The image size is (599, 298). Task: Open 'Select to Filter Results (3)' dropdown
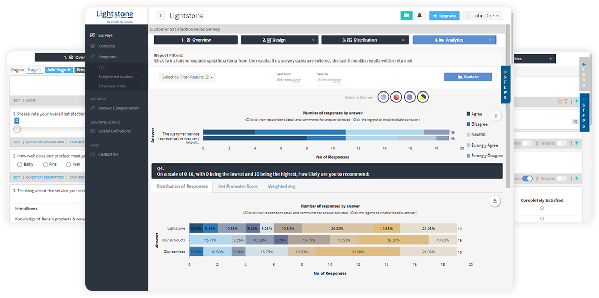click(x=187, y=77)
